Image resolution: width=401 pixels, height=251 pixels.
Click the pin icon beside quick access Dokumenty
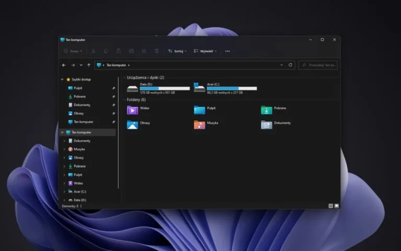tap(113, 105)
